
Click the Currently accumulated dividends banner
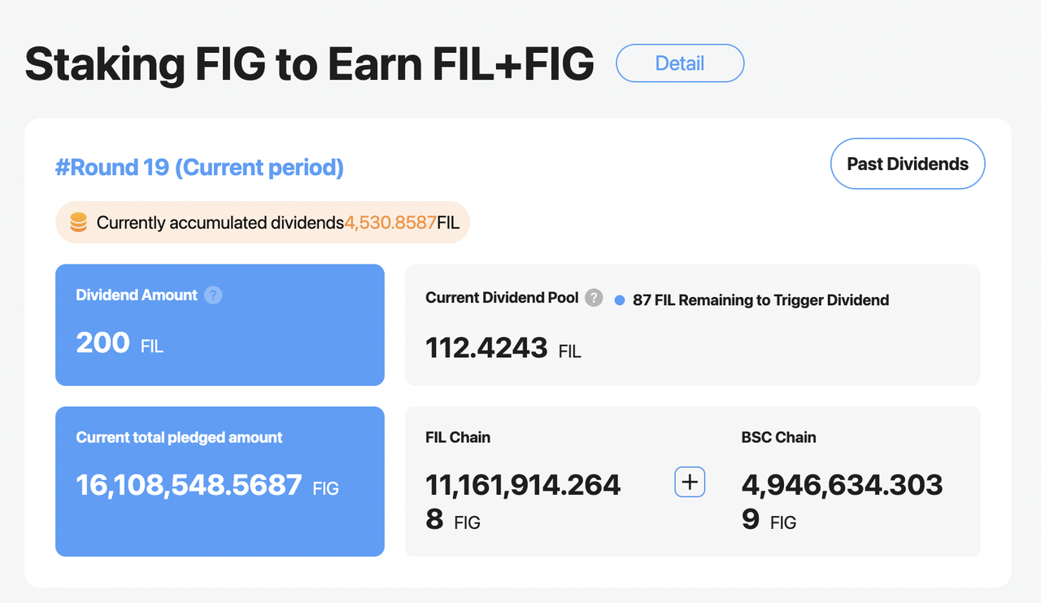pyautogui.click(x=263, y=222)
